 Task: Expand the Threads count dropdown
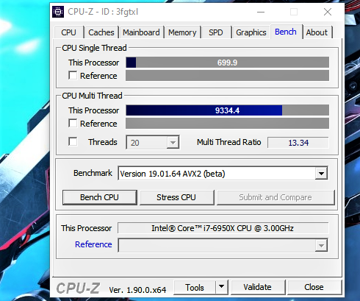(x=173, y=143)
